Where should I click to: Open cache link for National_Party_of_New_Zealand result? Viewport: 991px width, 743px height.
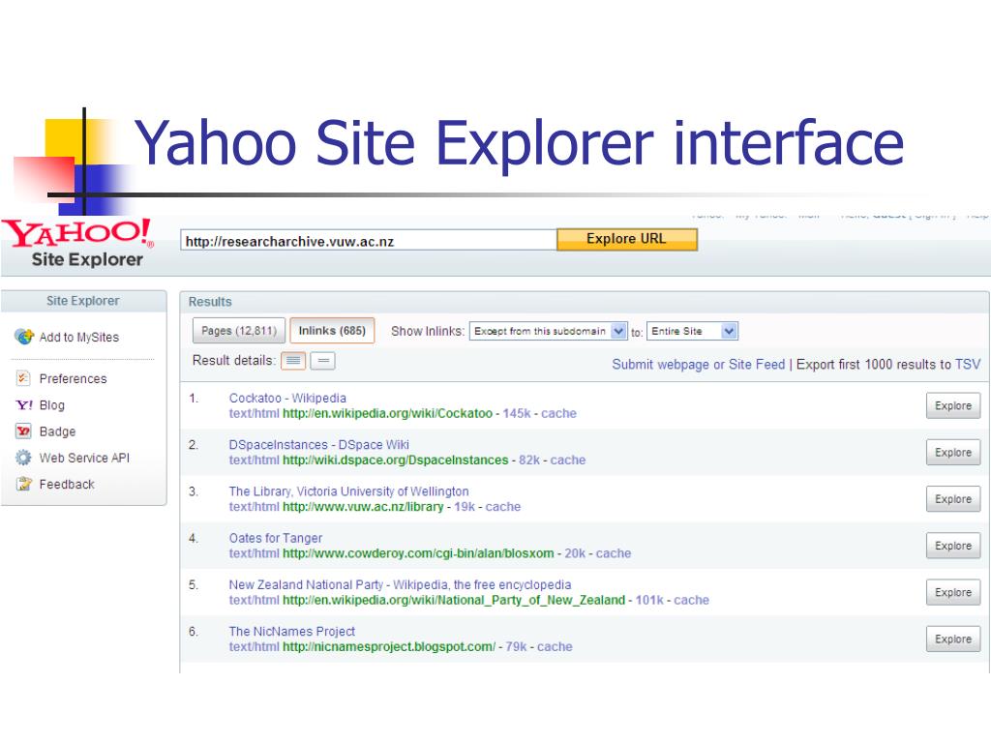tap(691, 600)
